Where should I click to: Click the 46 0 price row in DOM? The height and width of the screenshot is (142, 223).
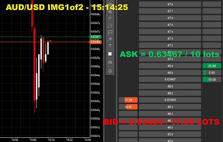click(x=170, y=127)
